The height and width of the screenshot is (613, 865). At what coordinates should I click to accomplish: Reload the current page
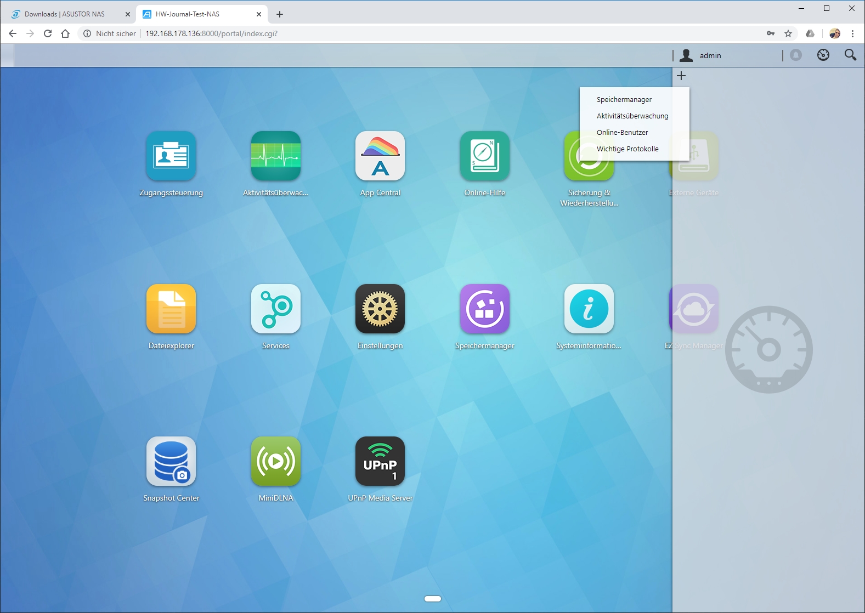pyautogui.click(x=48, y=33)
